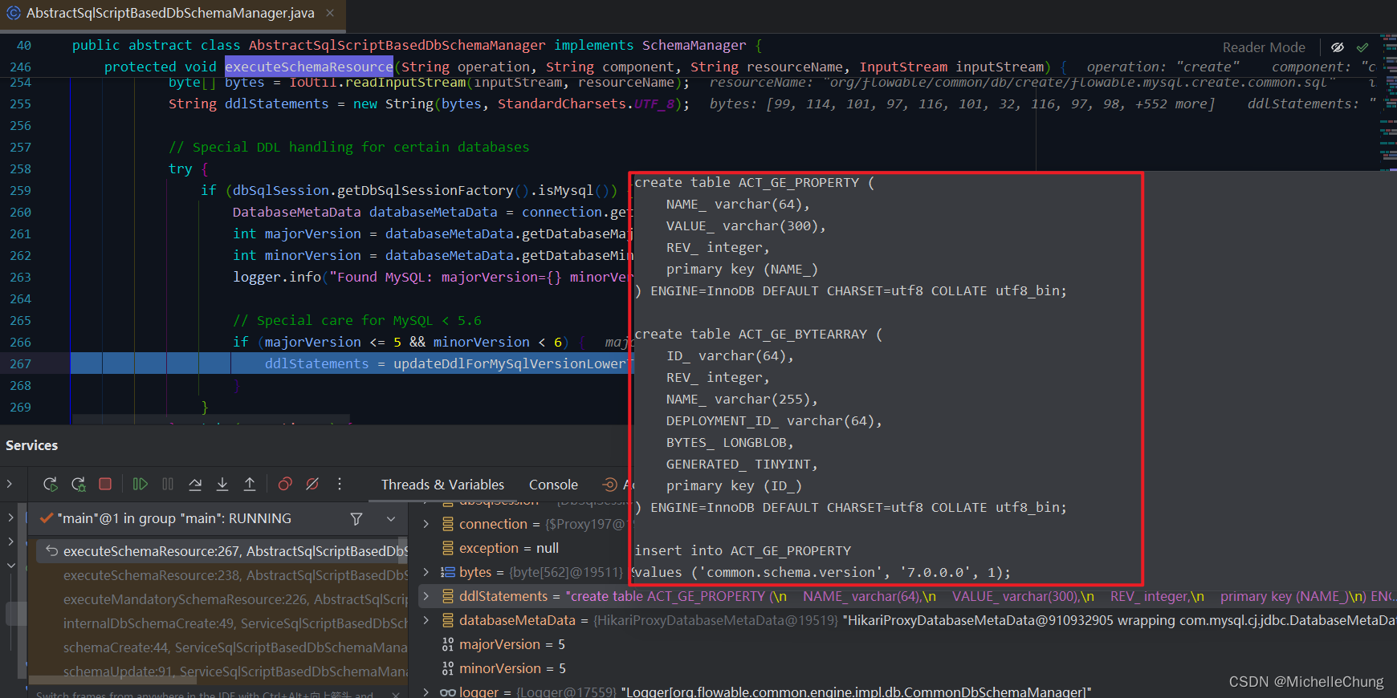The image size is (1397, 698).
Task: Open the thread selector dropdown
Action: [391, 519]
